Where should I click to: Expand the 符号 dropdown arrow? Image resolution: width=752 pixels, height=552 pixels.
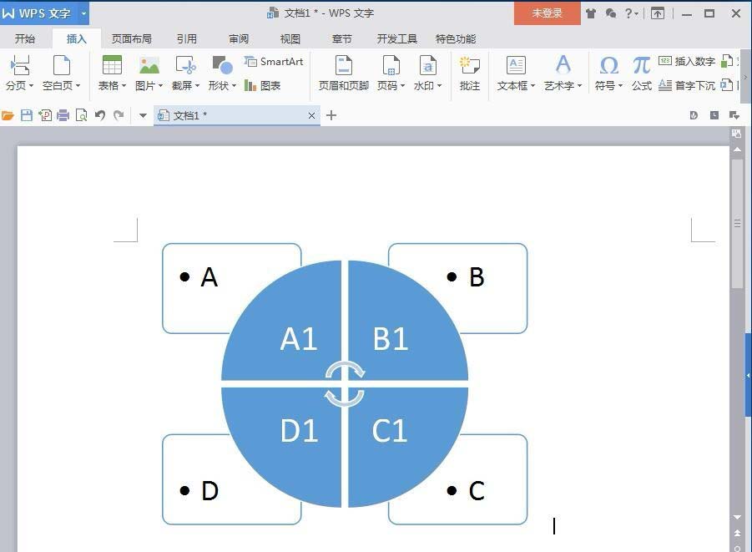[621, 86]
